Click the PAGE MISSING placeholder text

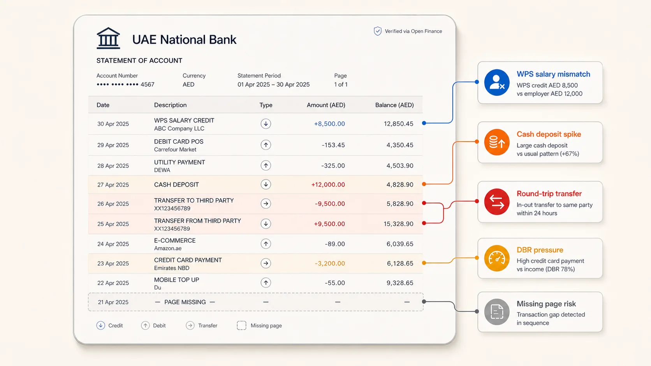click(185, 302)
